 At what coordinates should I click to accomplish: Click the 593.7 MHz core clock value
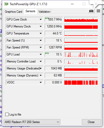pyautogui.click(x=54, y=19)
